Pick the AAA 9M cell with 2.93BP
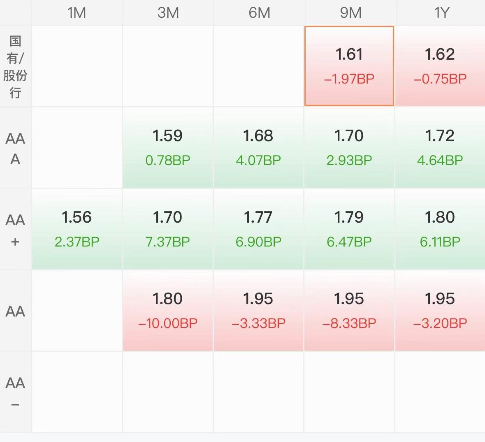The width and height of the screenshot is (485, 442). point(349,148)
